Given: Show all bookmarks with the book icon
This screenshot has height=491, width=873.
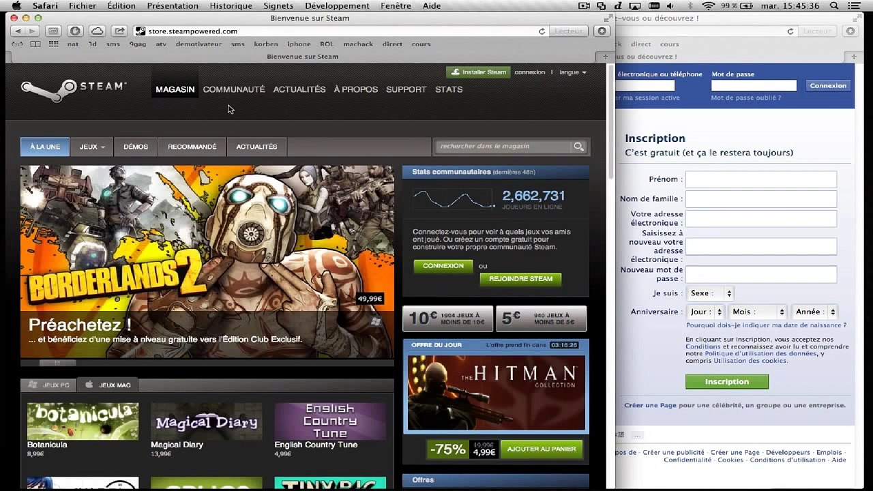Looking at the screenshot, I should (35, 44).
